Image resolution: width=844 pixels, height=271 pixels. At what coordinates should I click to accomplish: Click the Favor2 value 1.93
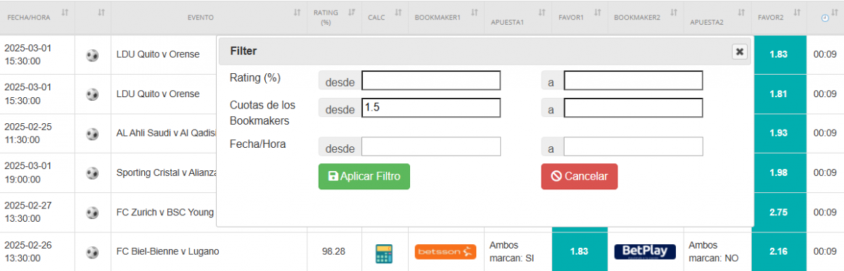779,133
